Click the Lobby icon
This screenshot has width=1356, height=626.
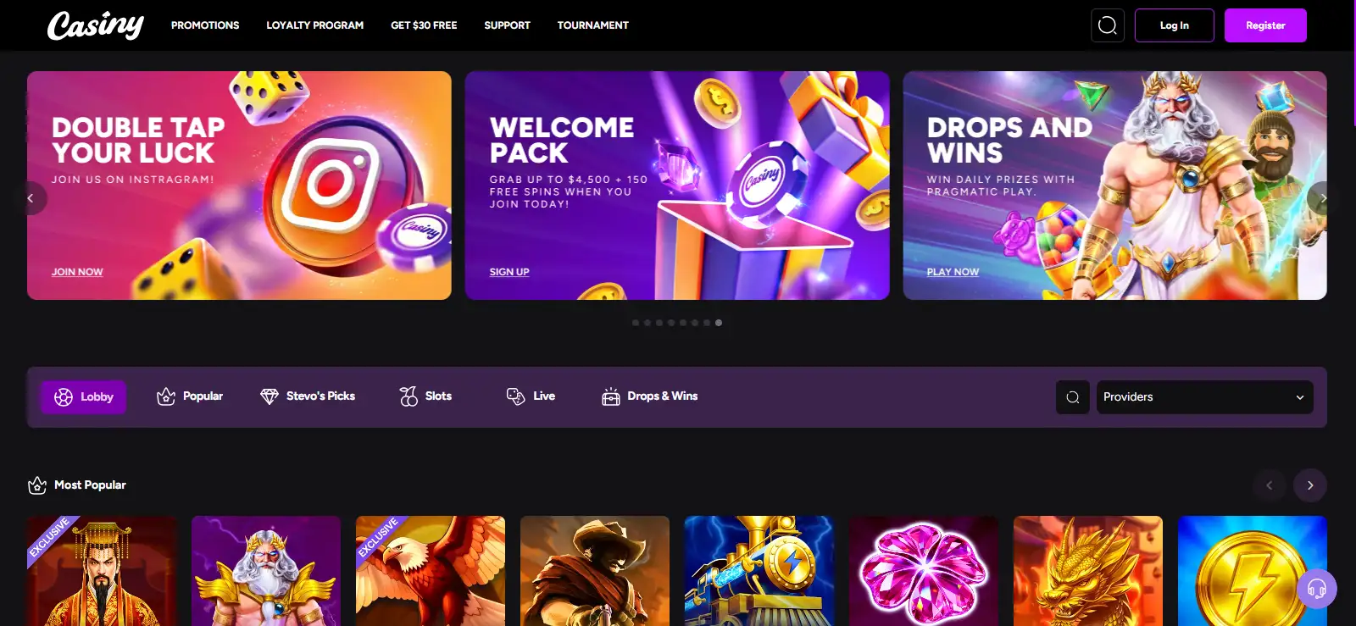[x=64, y=397]
